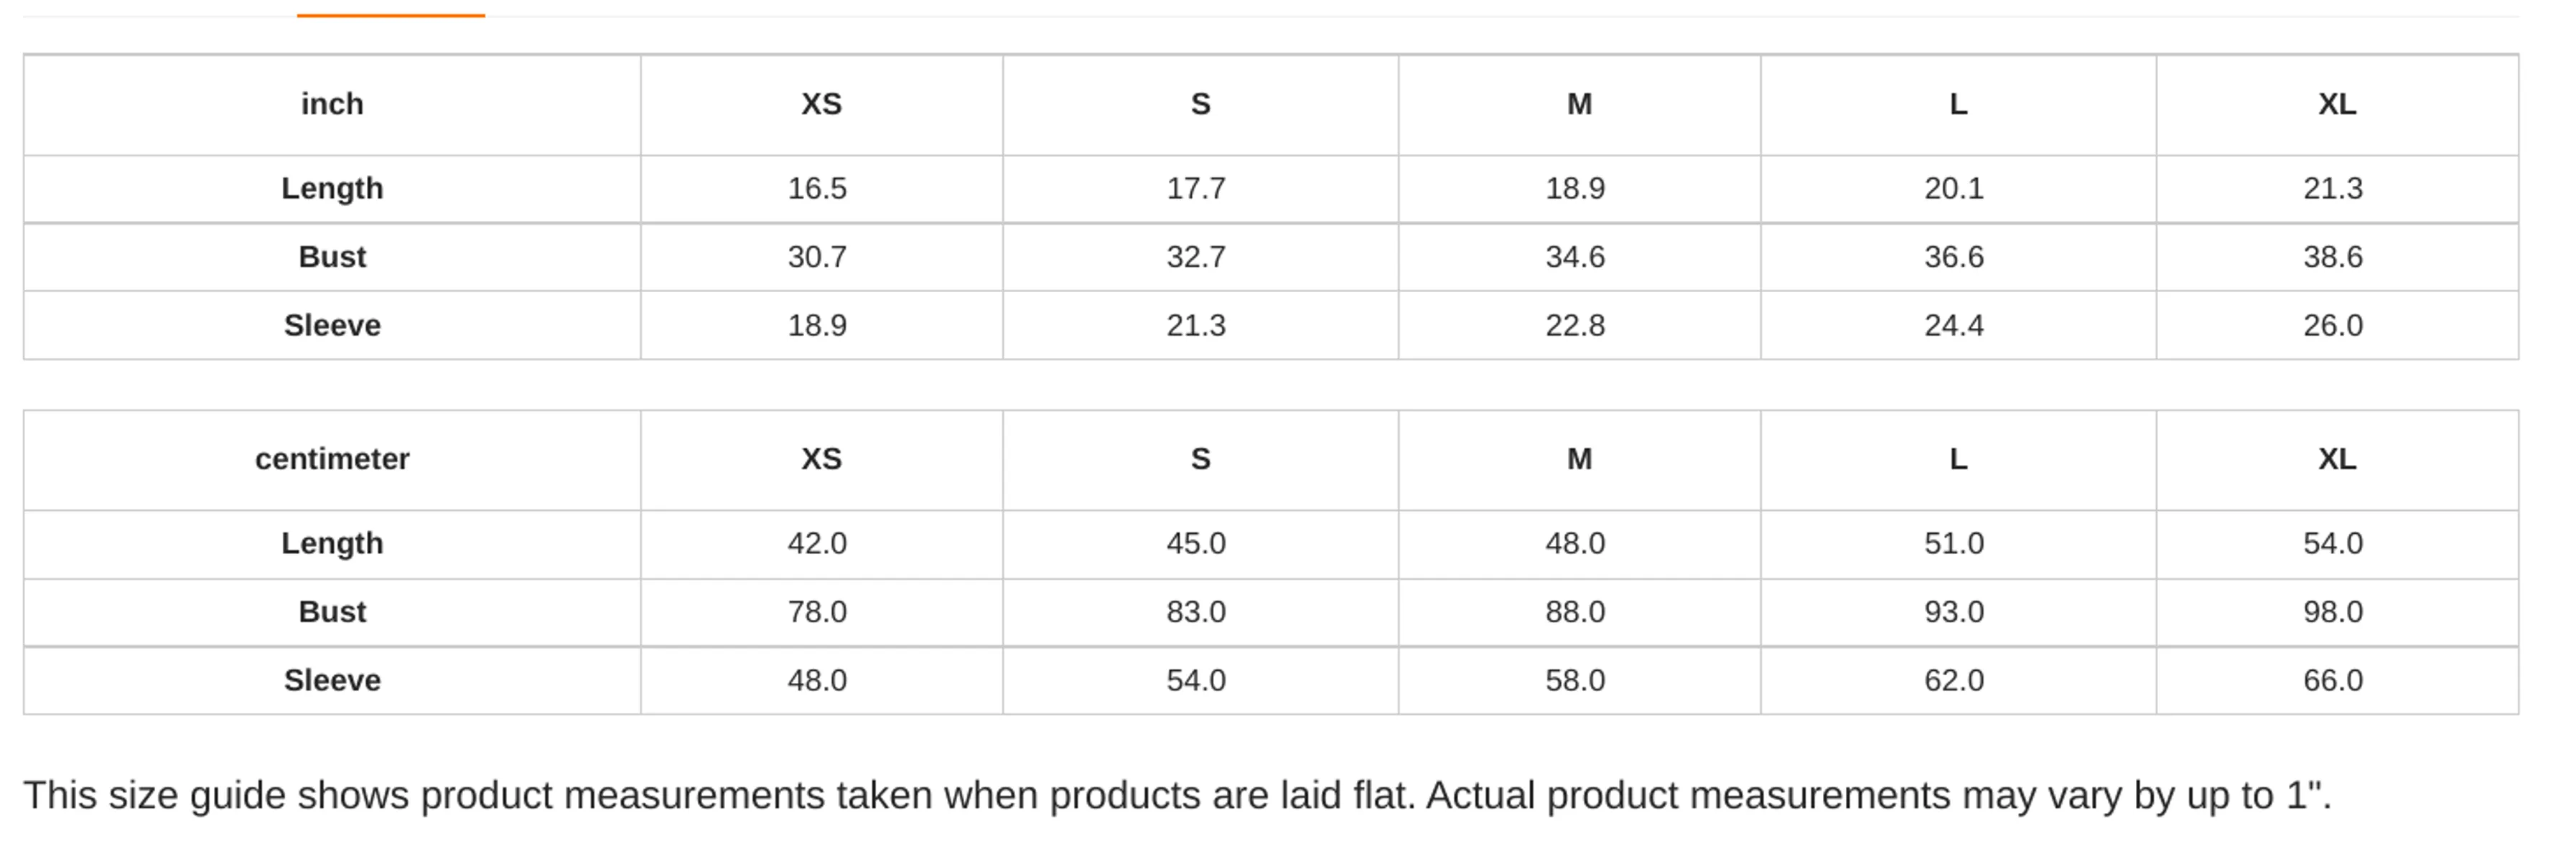Click the 16.5 length value
Screen dimensions: 2576x861
click(817, 189)
